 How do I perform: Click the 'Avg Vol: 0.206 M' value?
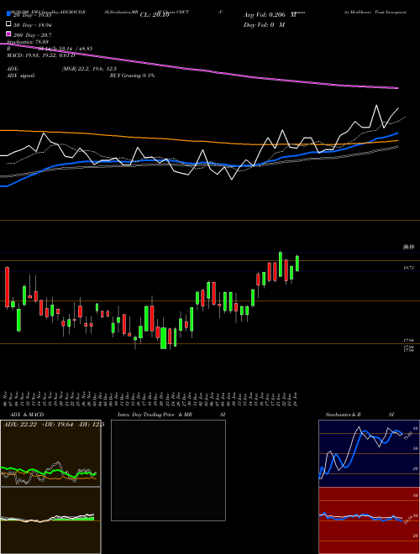[270, 15]
